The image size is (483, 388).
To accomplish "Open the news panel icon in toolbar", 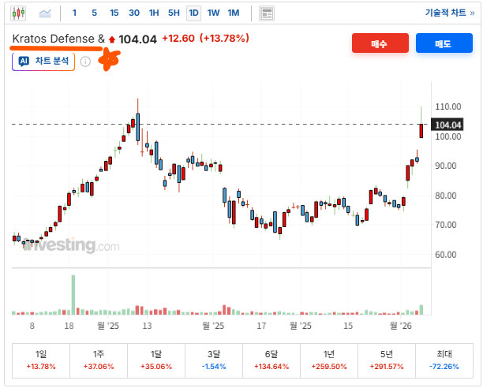I will tap(267, 13).
